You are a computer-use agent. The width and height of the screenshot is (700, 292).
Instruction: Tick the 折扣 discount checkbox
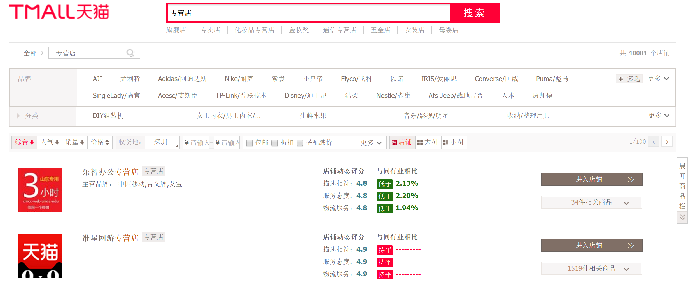(275, 143)
